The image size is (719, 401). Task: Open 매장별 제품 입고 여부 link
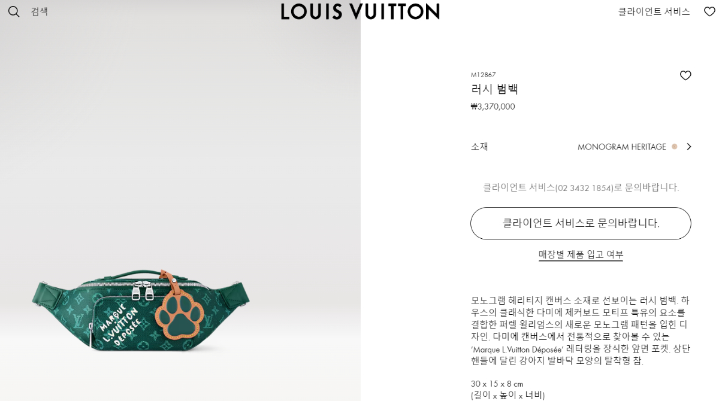pyautogui.click(x=581, y=254)
